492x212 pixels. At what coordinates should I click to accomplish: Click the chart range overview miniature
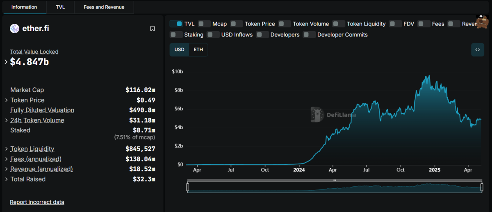click(335, 187)
